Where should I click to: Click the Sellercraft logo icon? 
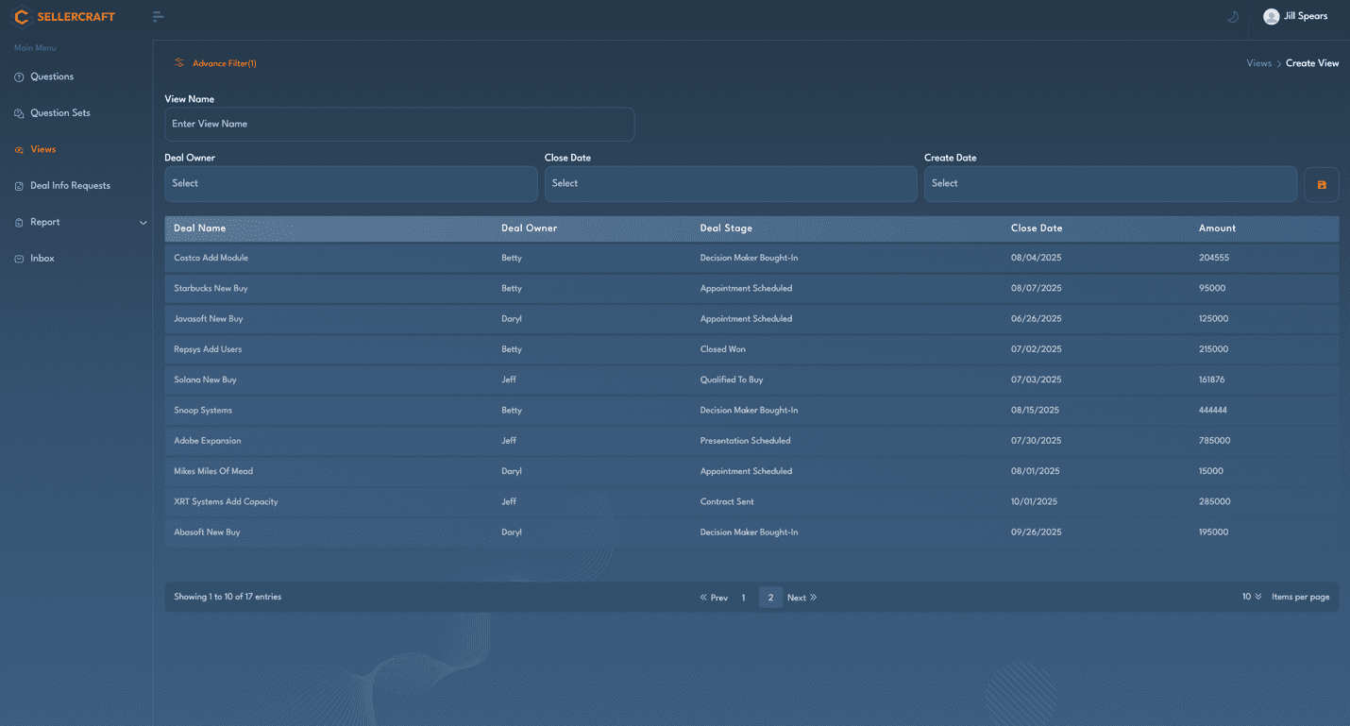(x=22, y=17)
